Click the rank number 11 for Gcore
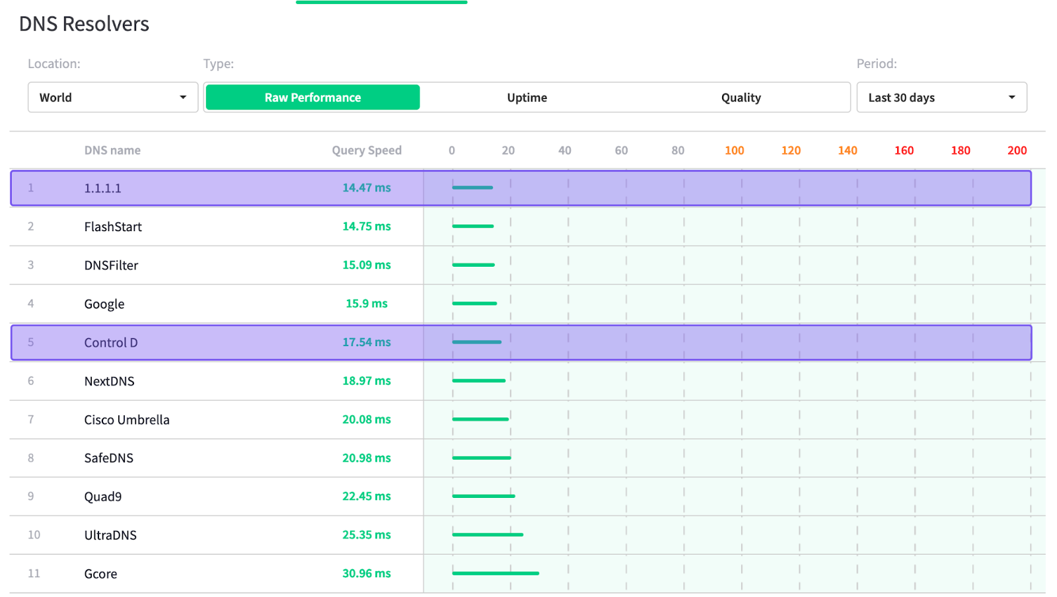 [x=34, y=573]
